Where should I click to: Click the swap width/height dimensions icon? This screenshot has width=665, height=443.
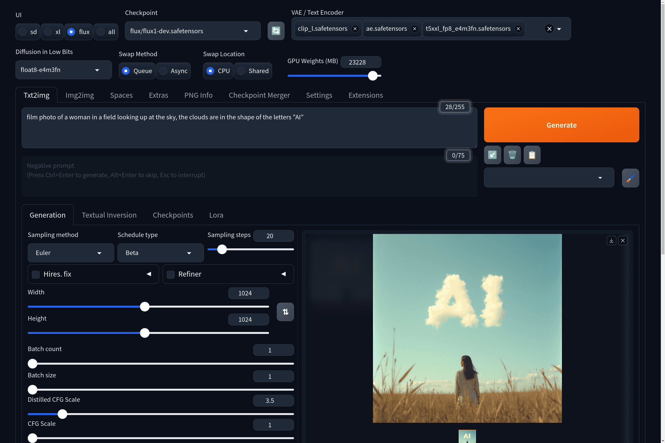tap(285, 311)
